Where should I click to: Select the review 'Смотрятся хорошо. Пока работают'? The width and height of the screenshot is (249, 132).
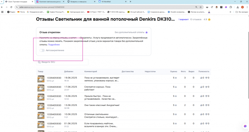[97, 88]
